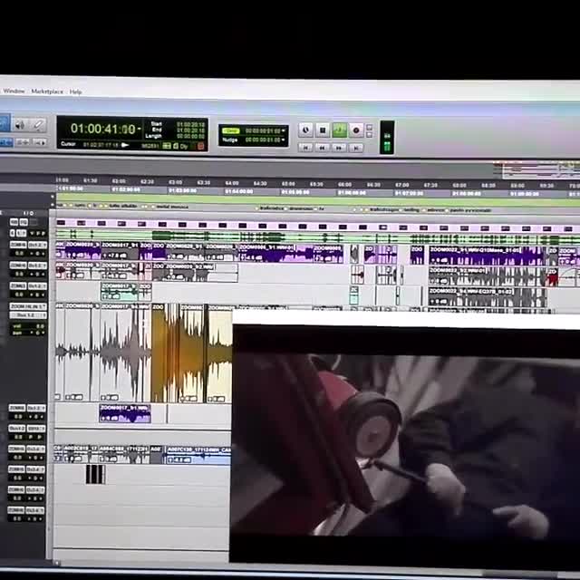Toggle the green Grid indicator
Viewport: 580px width, 580px height.
click(231, 130)
